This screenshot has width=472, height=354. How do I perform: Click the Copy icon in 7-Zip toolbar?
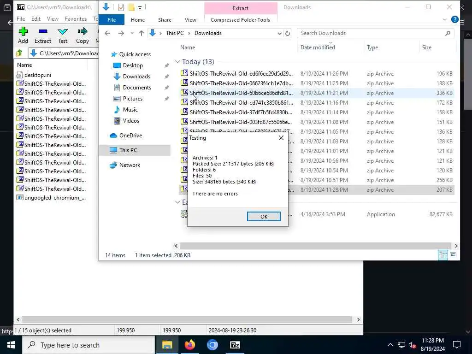click(82, 31)
